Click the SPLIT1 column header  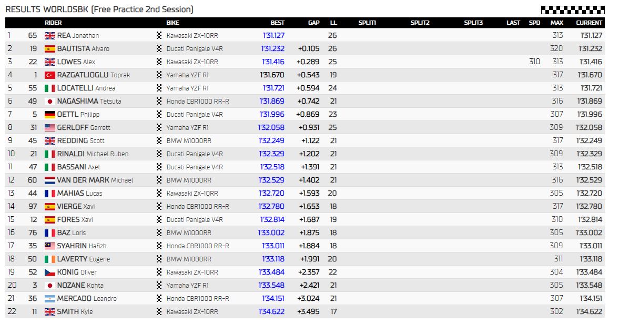(x=367, y=23)
